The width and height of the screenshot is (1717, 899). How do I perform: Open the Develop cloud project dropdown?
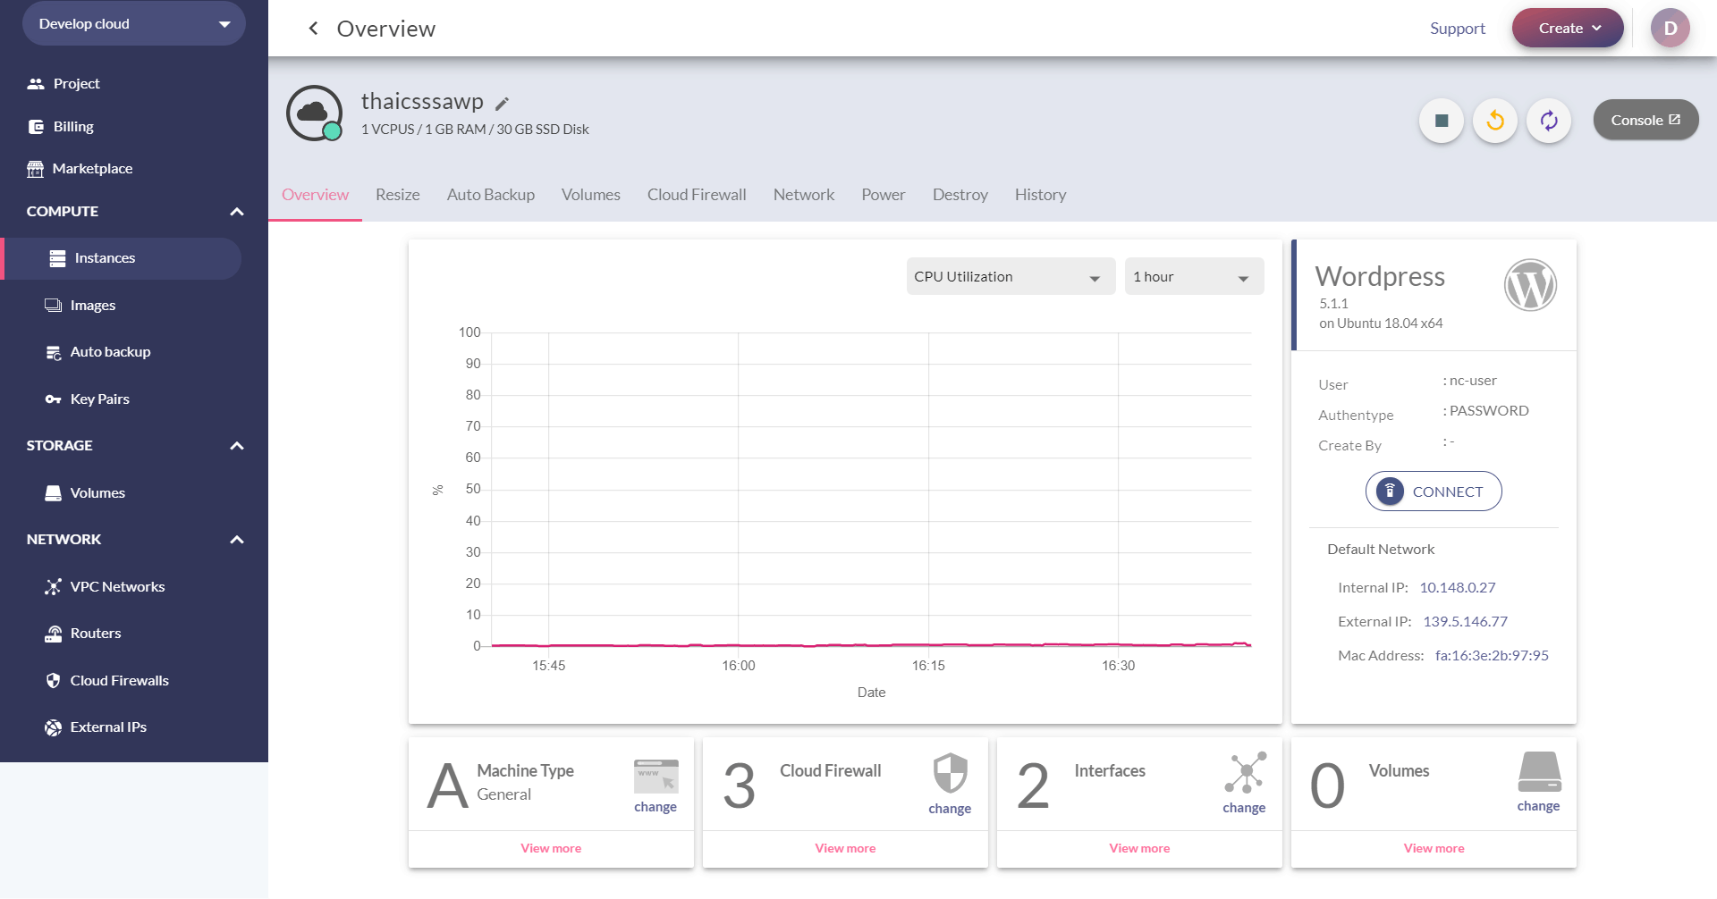pyautogui.click(x=134, y=24)
